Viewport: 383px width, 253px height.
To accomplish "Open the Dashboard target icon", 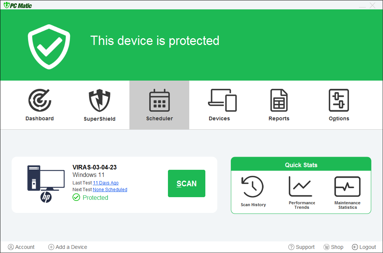I will pos(40,100).
